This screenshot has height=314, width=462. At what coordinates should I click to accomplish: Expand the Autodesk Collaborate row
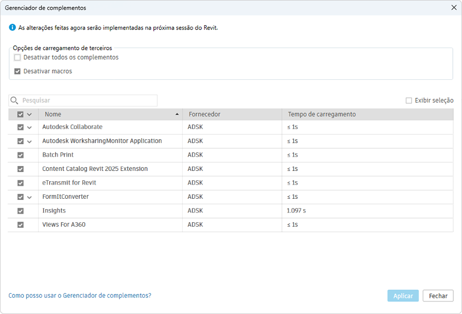point(30,127)
